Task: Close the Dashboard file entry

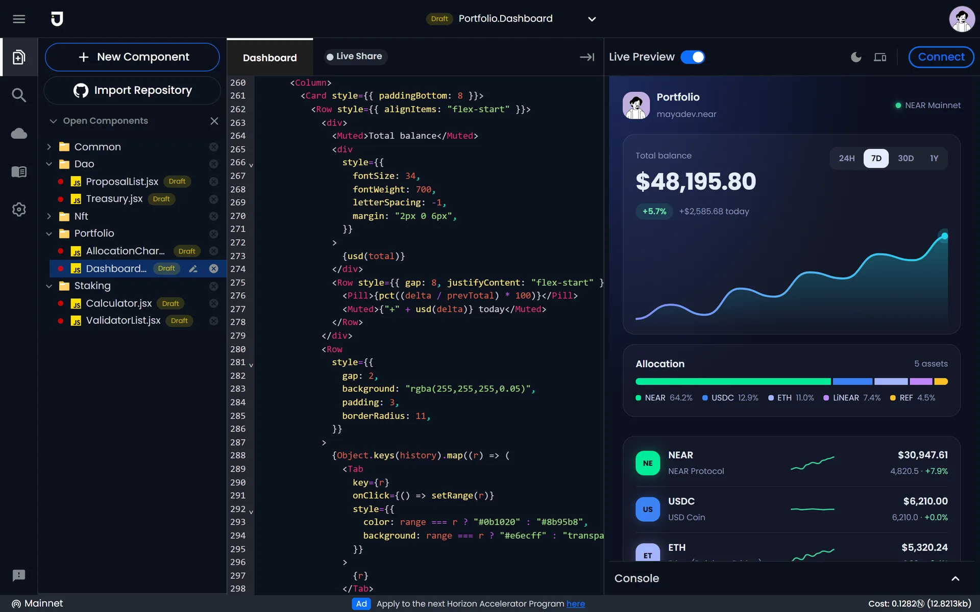Action: pos(214,269)
